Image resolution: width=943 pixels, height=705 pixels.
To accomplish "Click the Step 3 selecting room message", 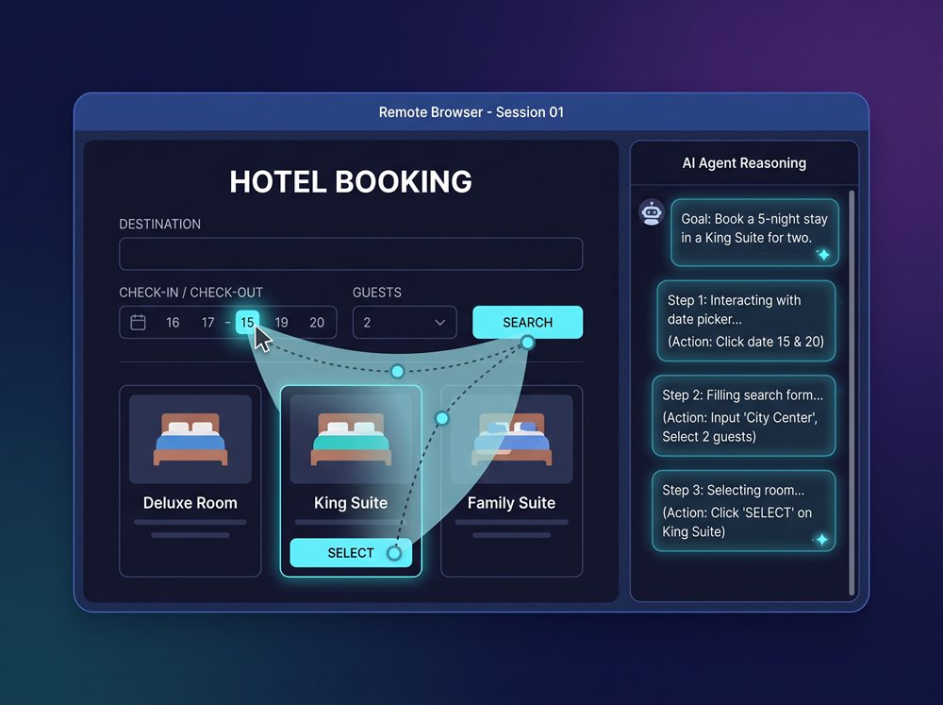I will point(744,511).
